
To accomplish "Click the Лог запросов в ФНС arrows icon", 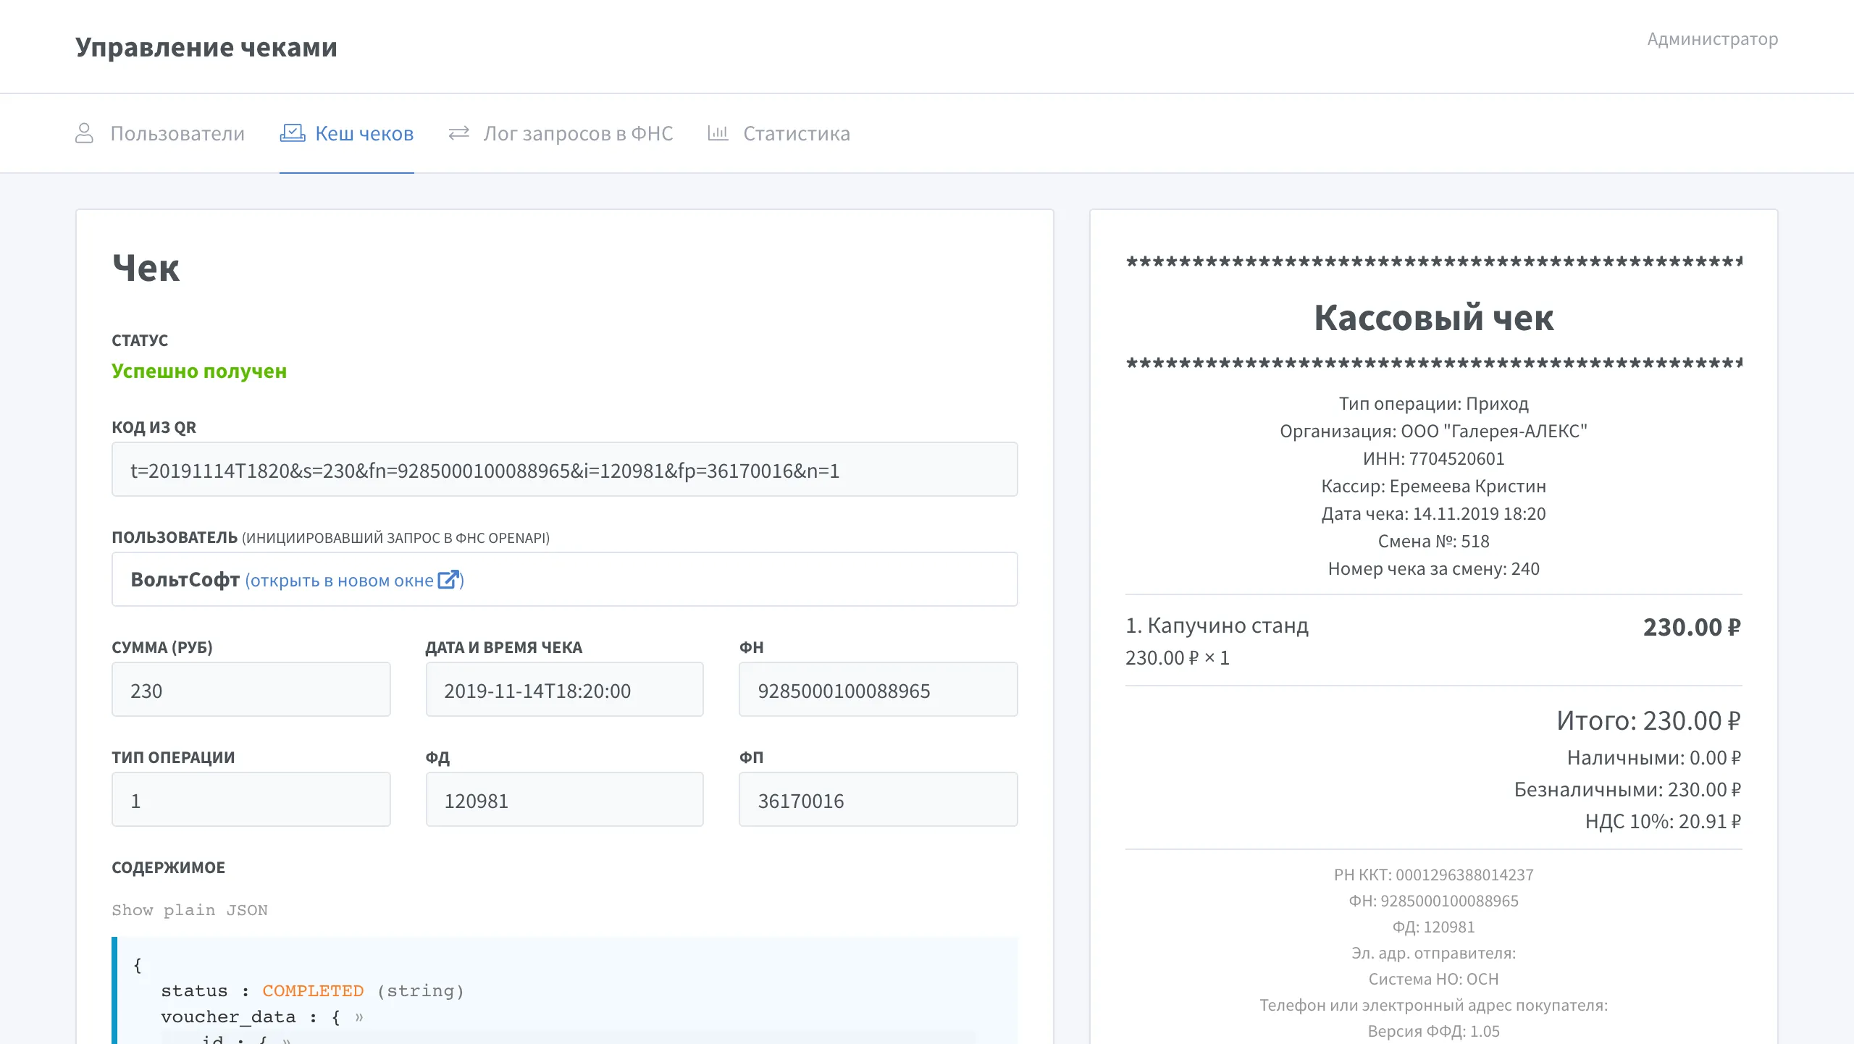I will point(459,132).
